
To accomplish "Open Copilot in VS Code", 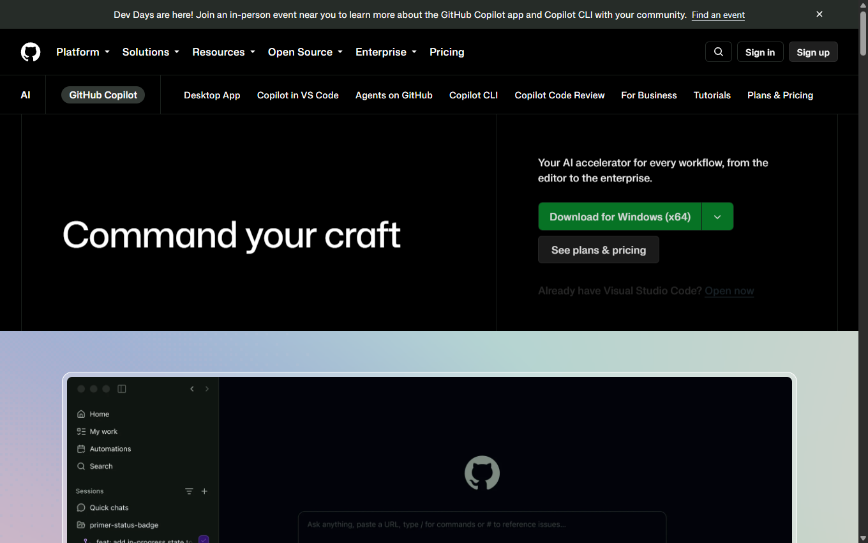I will pyautogui.click(x=298, y=95).
